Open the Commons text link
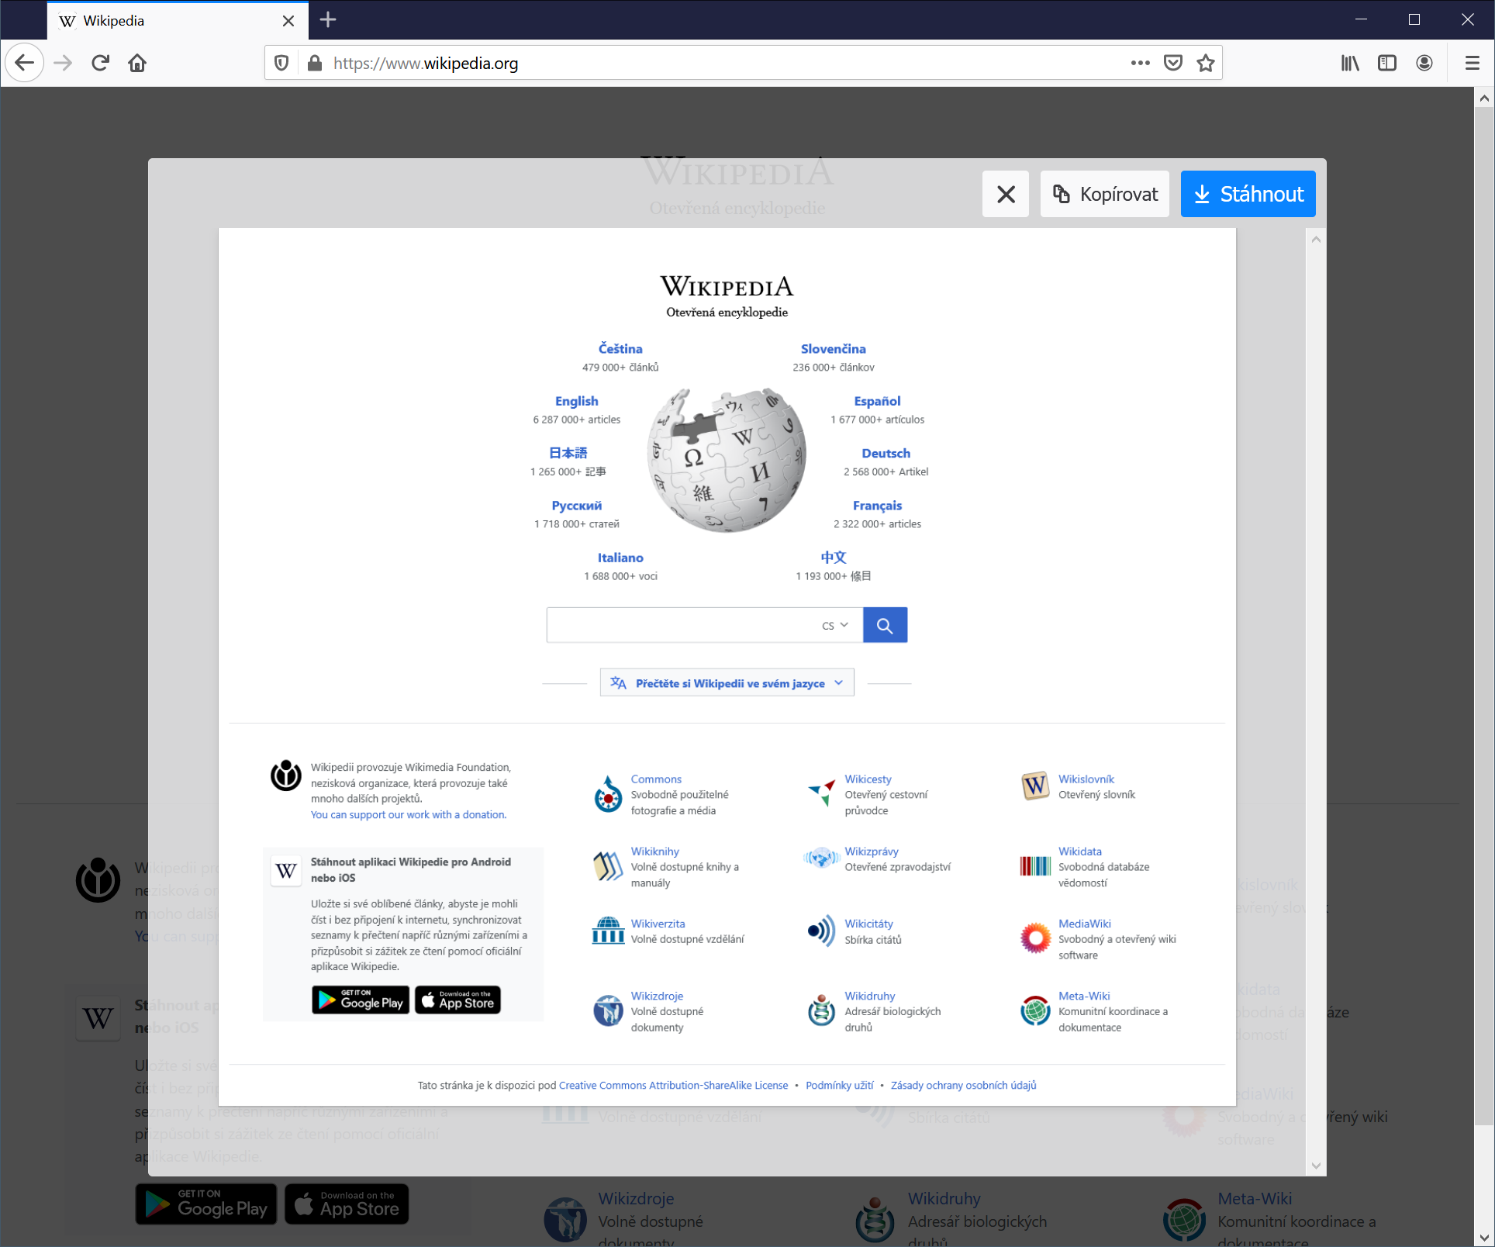 [656, 779]
